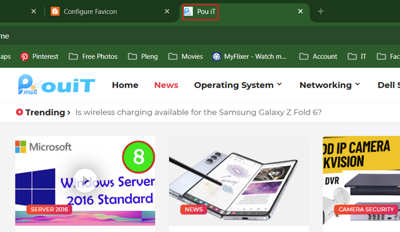Image resolution: width=400 pixels, height=232 pixels.
Task: Close the leftmost partially visible tab
Action: point(34,11)
